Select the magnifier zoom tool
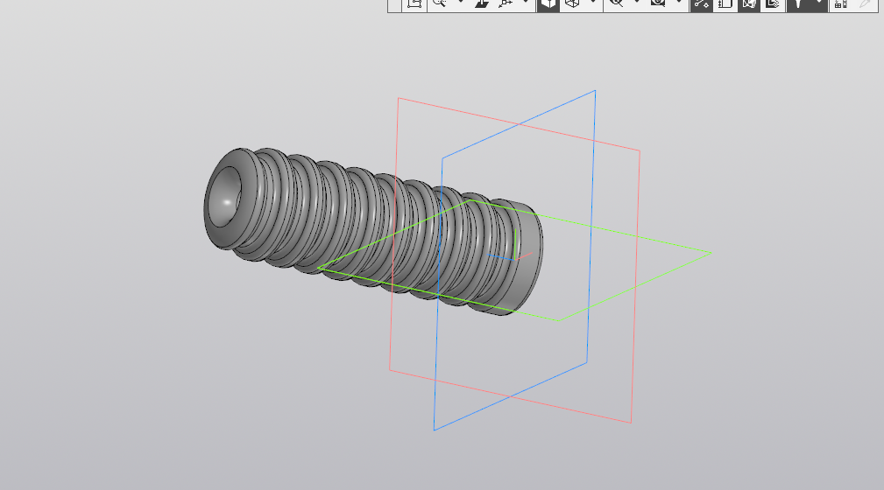The height and width of the screenshot is (490, 884). [x=439, y=3]
